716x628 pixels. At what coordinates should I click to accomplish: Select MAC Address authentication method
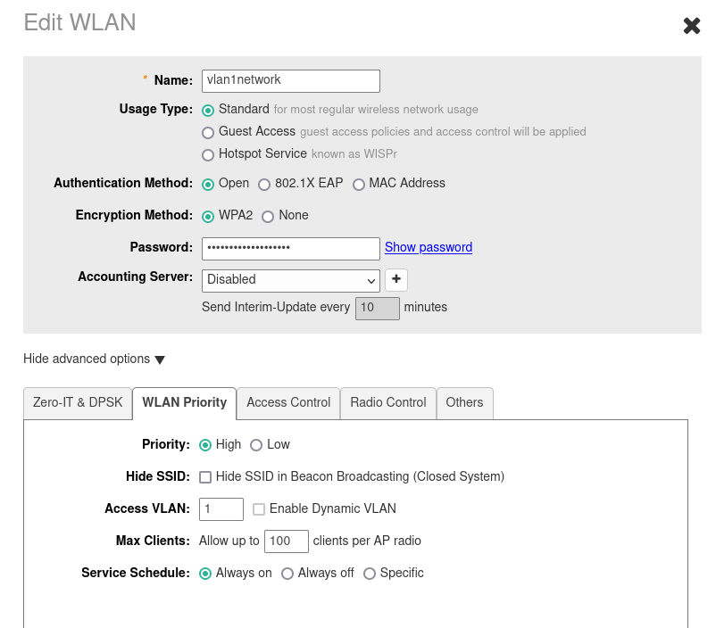(x=359, y=184)
